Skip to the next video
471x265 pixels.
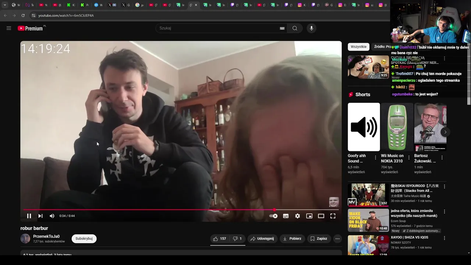[x=40, y=216]
